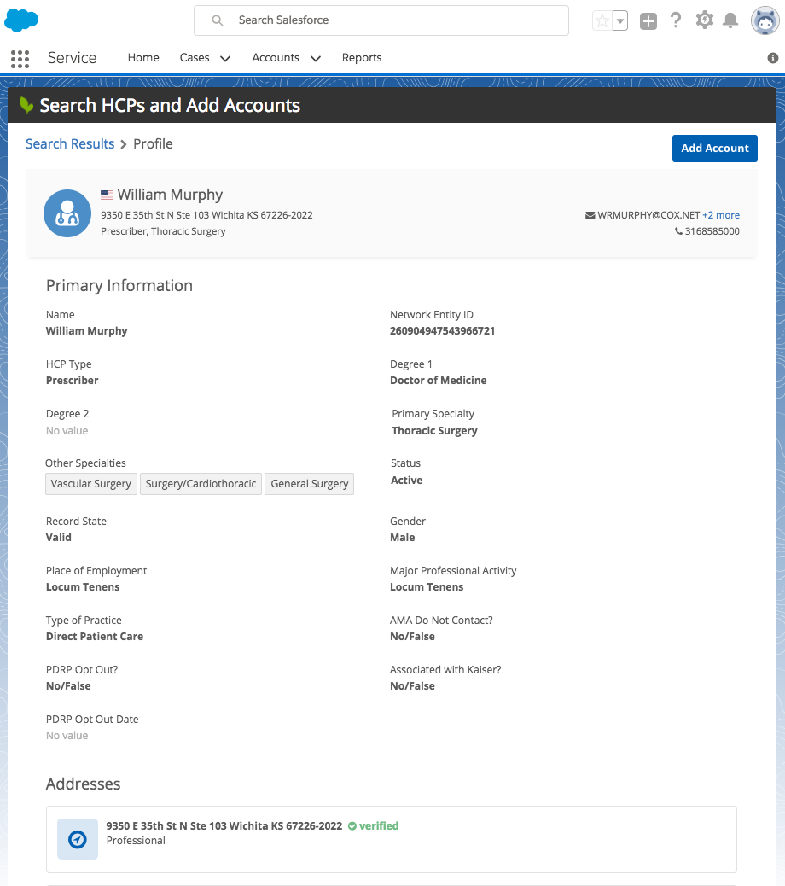Open the global actions plus icon
Image resolution: width=785 pixels, height=886 pixels.
tap(648, 21)
